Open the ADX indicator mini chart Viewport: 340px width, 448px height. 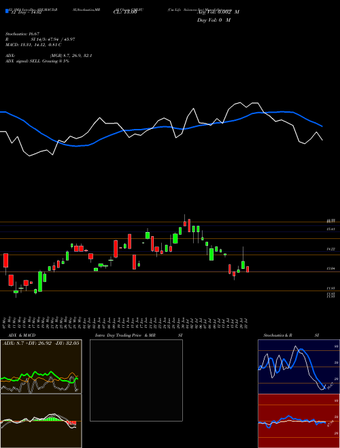coord(41,367)
